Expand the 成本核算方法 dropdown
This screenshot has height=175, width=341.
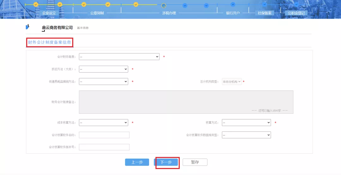coord(103,122)
